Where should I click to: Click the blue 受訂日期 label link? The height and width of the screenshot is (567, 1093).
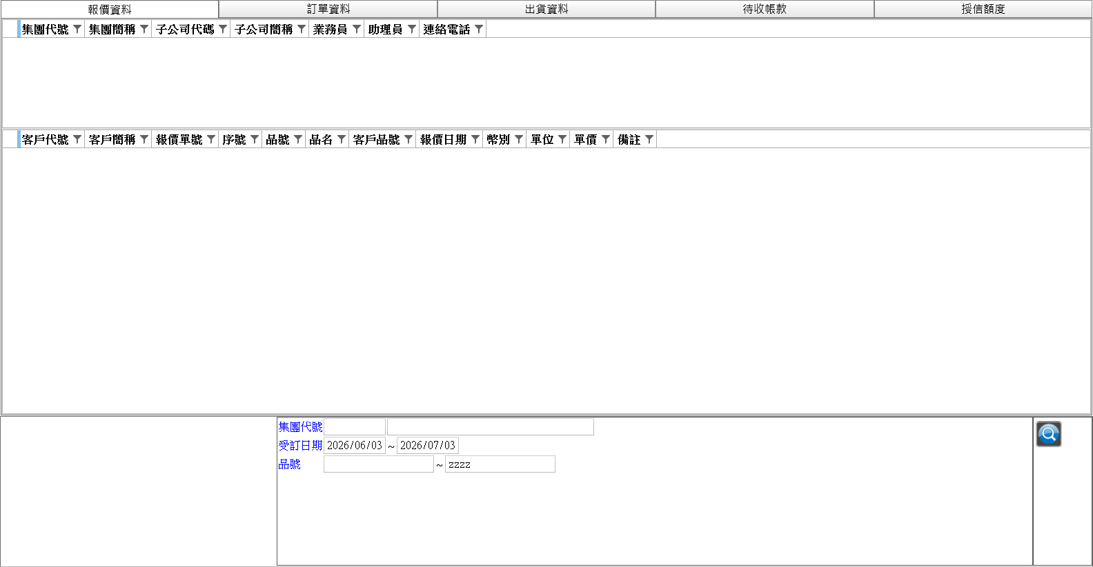pos(300,446)
